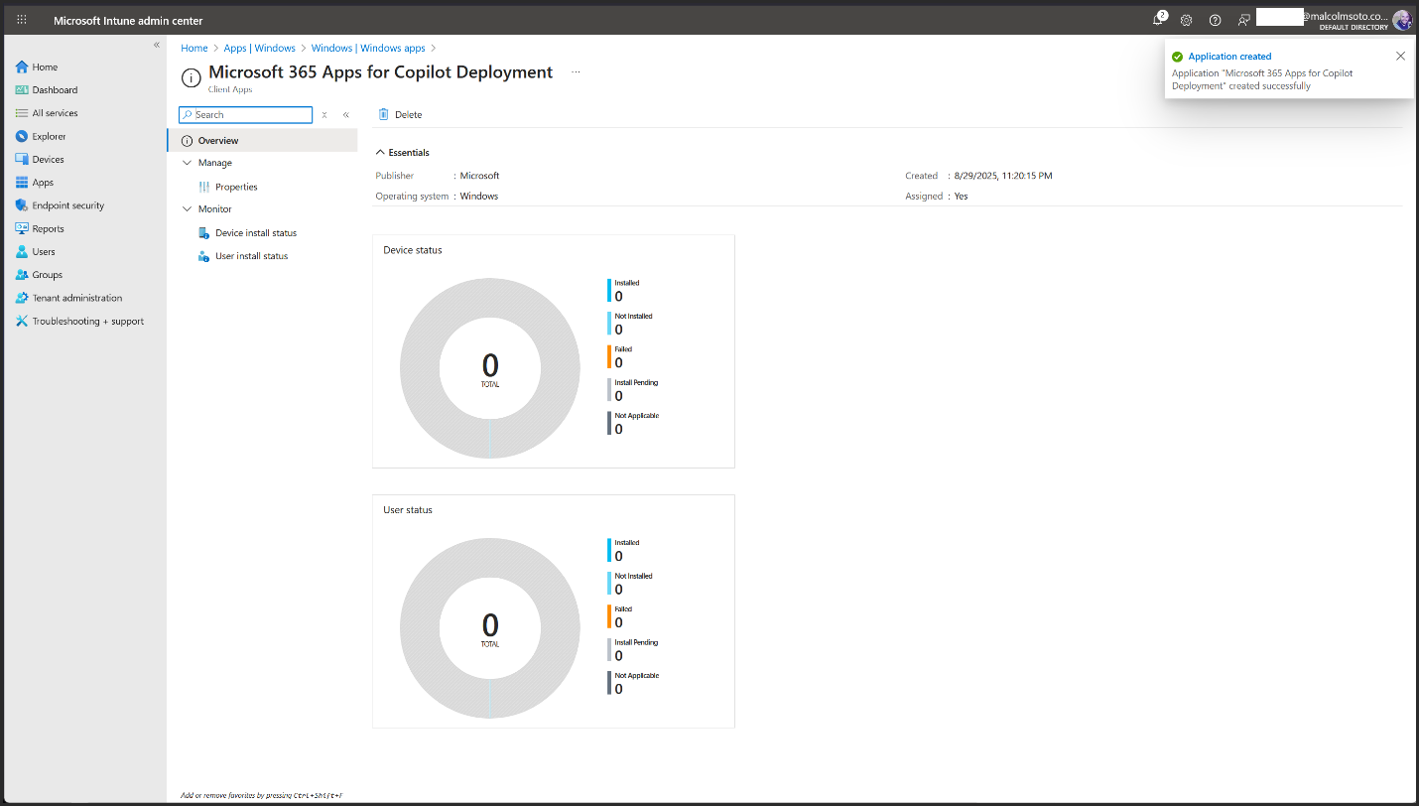Open Endpoint security in sidebar
Viewport: 1419px width, 806px height.
point(67,205)
